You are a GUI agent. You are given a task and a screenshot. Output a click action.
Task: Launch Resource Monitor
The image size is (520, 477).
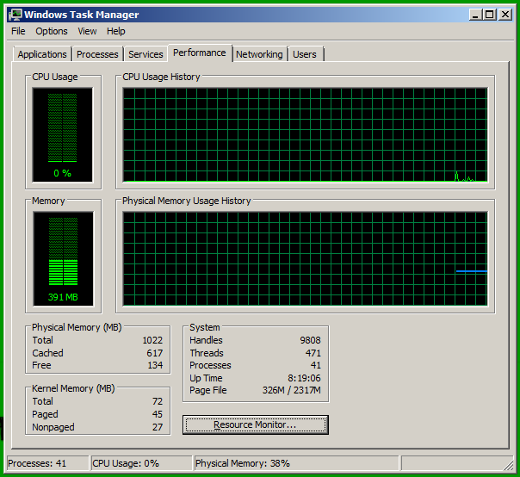coord(256,424)
